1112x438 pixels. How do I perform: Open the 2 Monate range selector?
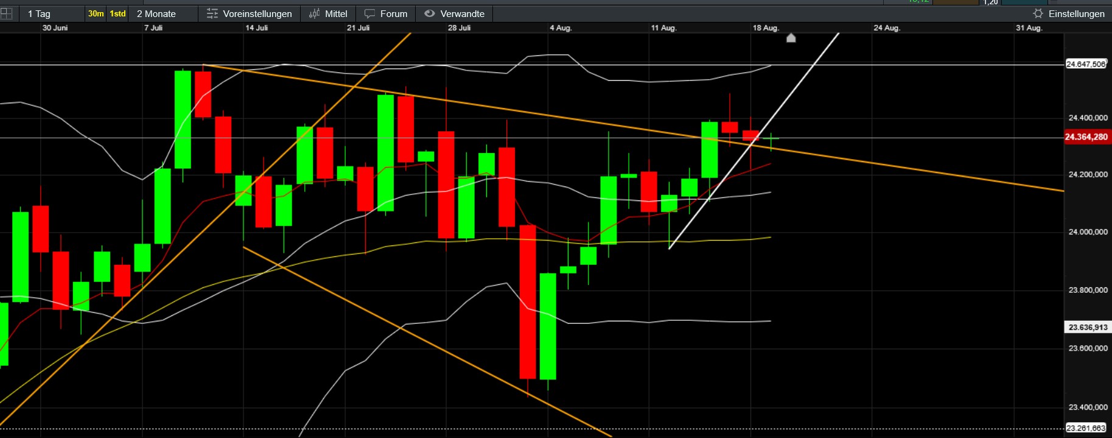point(156,13)
